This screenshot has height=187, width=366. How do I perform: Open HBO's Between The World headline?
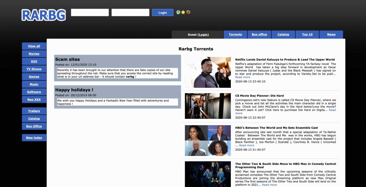tap(277, 128)
